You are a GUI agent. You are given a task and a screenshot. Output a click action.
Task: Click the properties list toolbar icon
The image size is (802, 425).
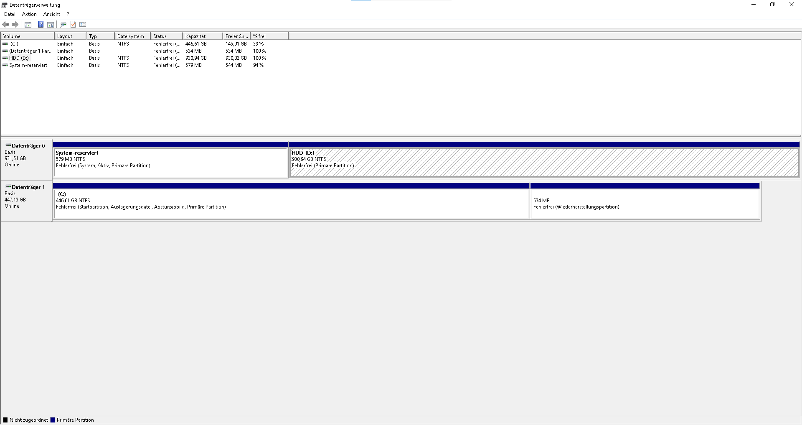tap(83, 24)
